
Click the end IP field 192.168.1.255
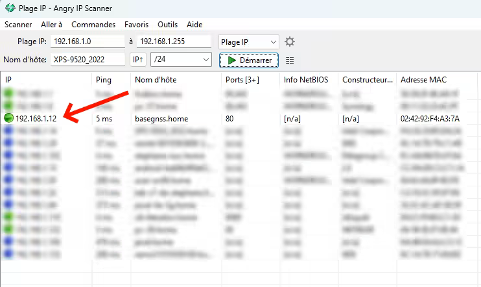tap(174, 42)
